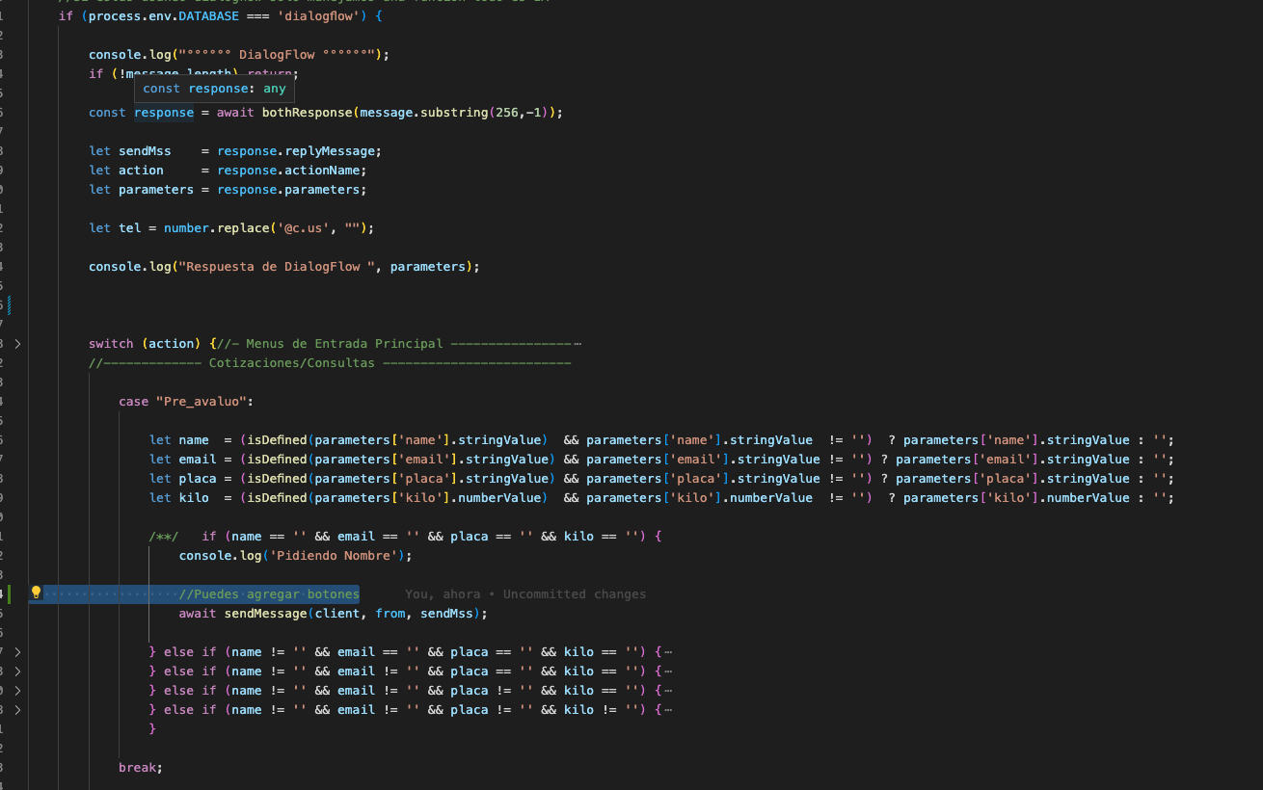
Task: Click the bothResponse function call
Action: (x=308, y=113)
